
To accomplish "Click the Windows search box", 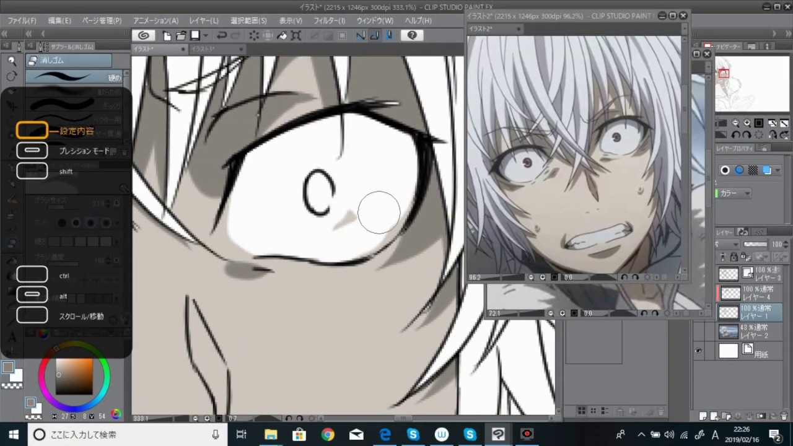I will click(126, 434).
